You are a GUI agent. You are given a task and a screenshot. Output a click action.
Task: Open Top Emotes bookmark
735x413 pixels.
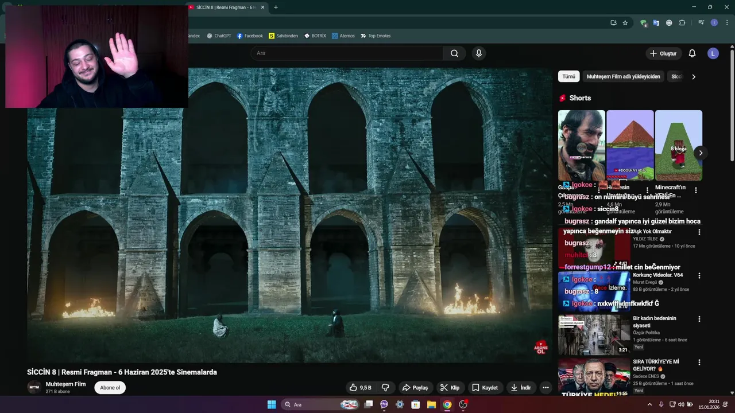tap(376, 36)
